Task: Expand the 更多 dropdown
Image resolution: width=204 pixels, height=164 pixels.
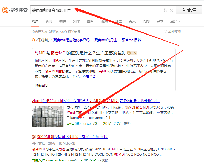Action: coord(175,21)
